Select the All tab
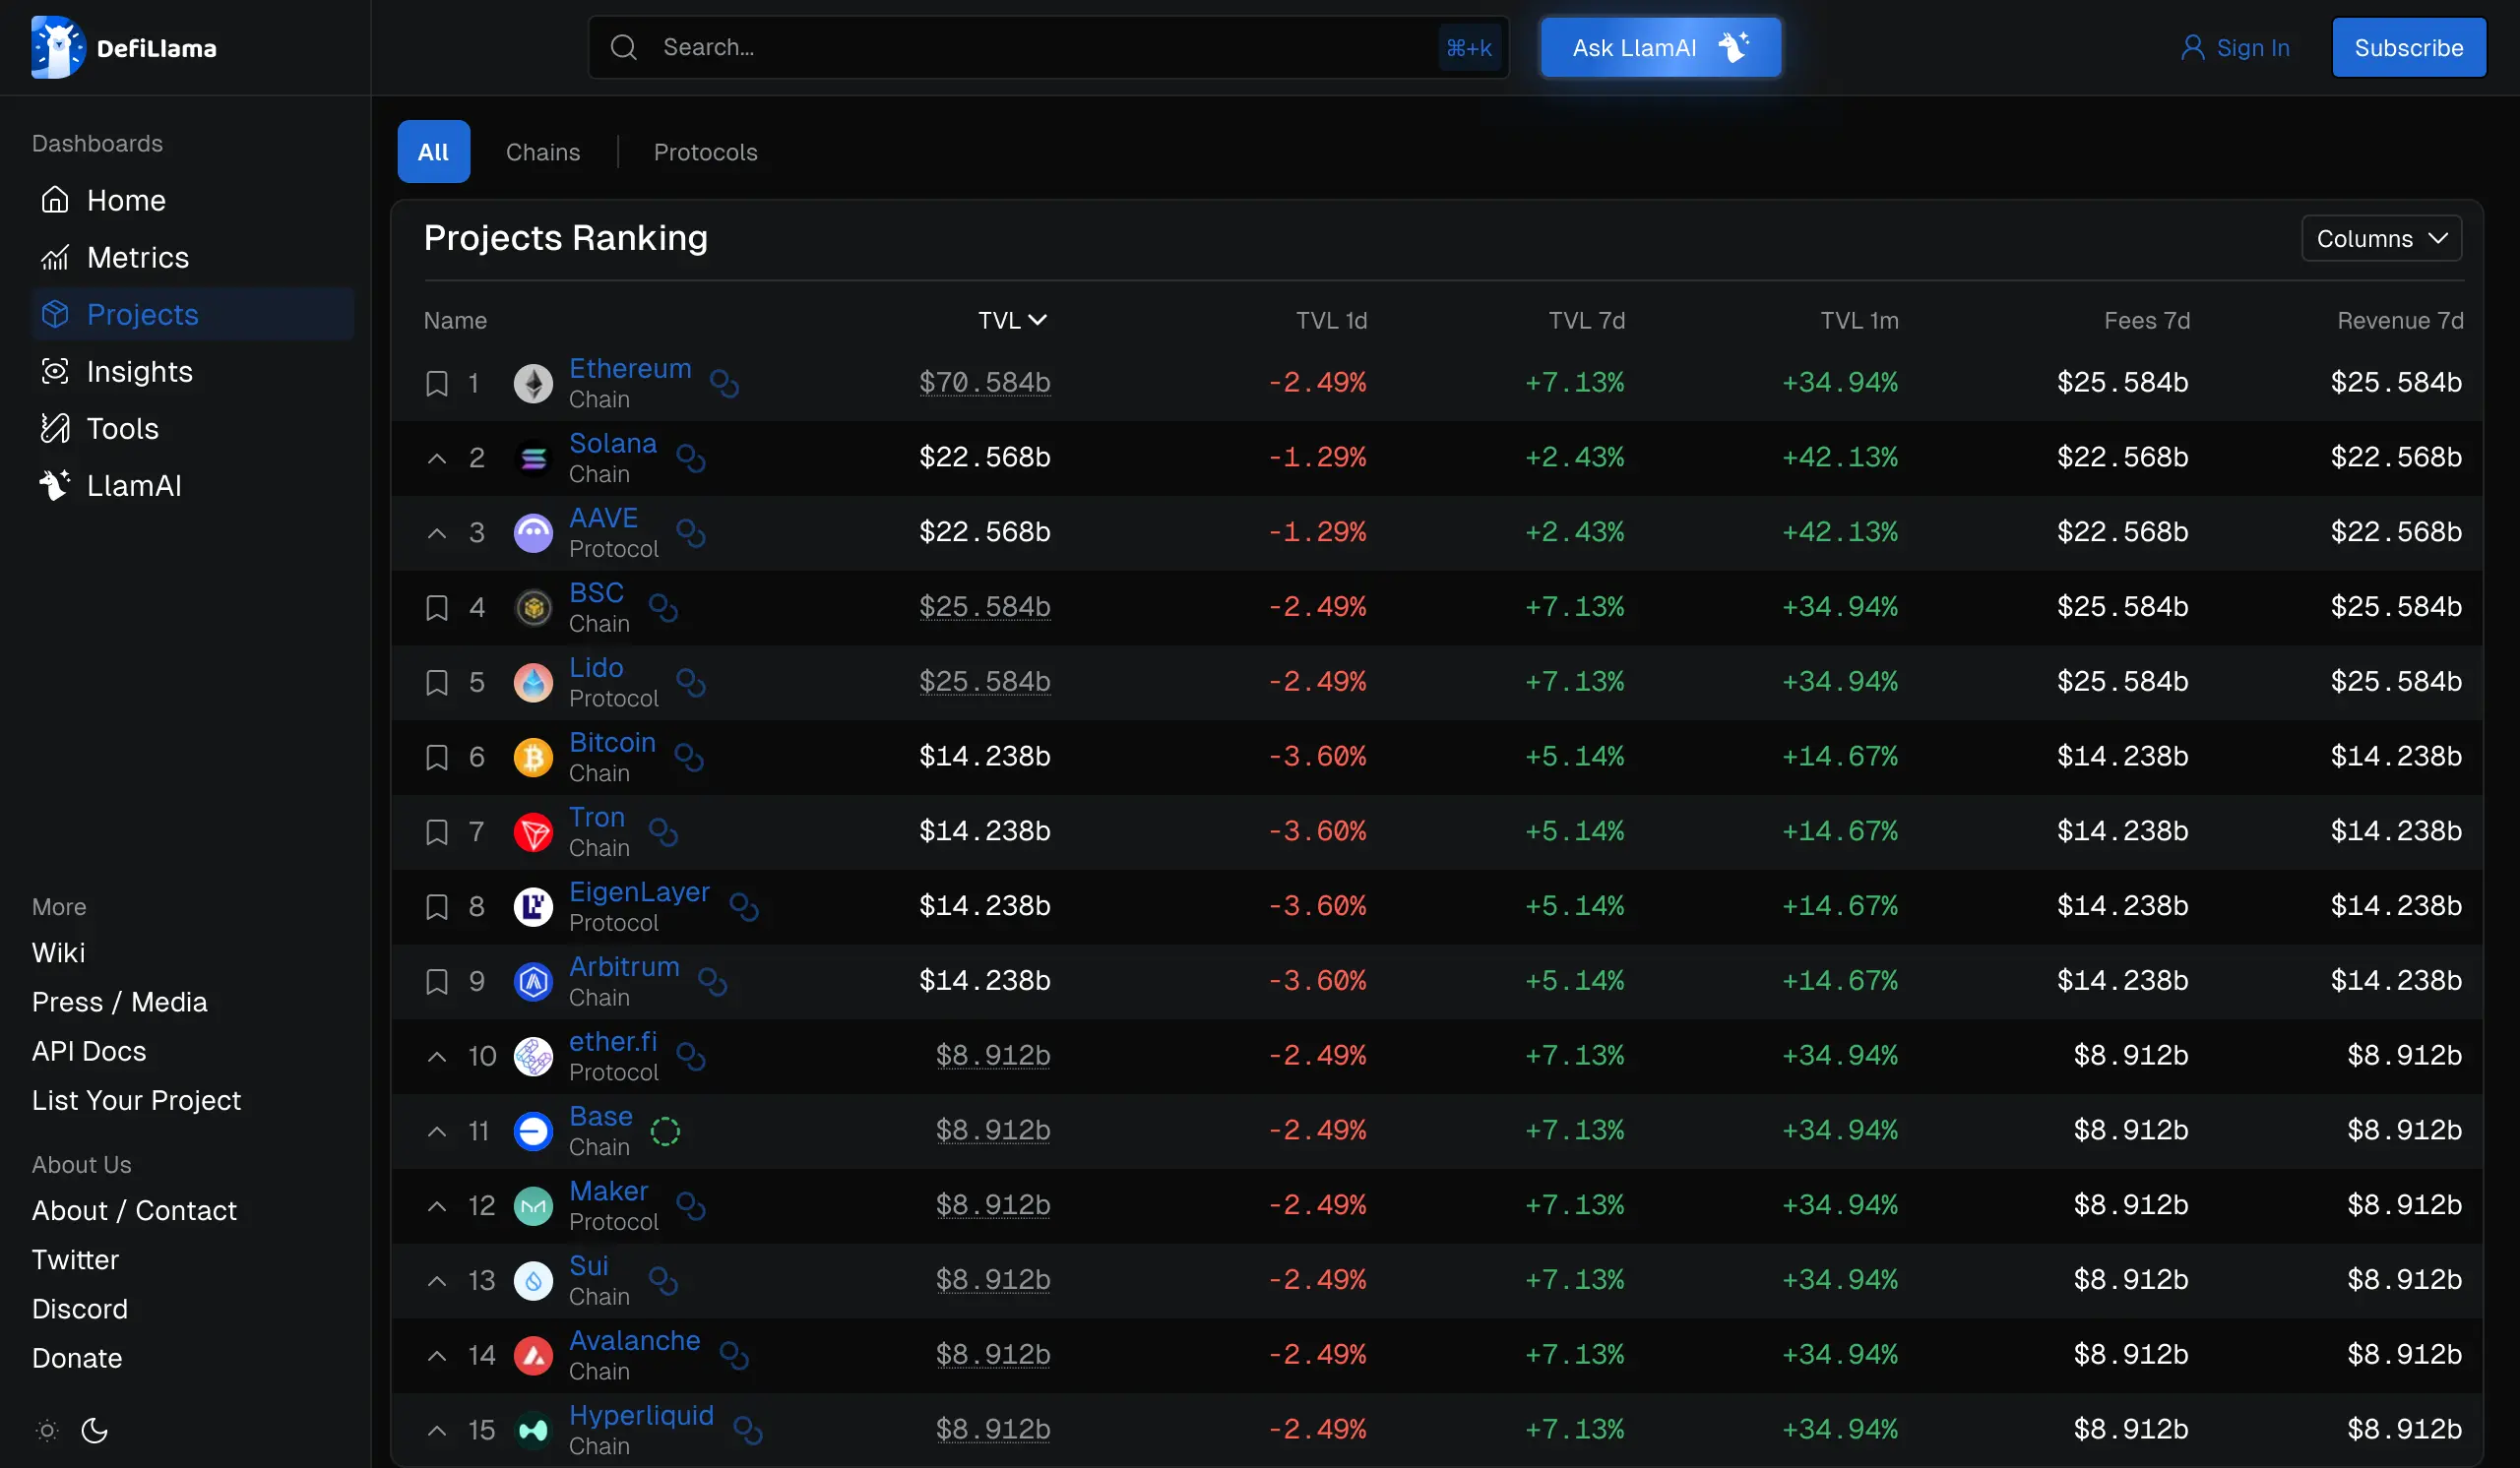 click(x=433, y=151)
